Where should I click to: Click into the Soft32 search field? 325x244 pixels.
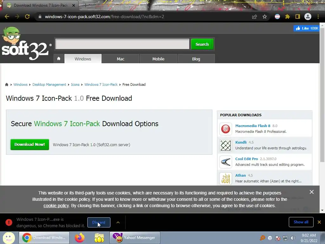coord(122,44)
